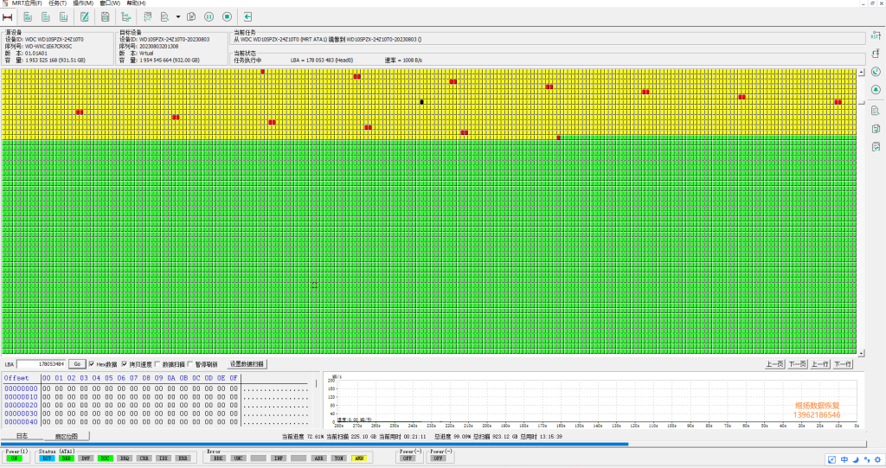
Task: Click the blue progress bar
Action: tap(314, 445)
